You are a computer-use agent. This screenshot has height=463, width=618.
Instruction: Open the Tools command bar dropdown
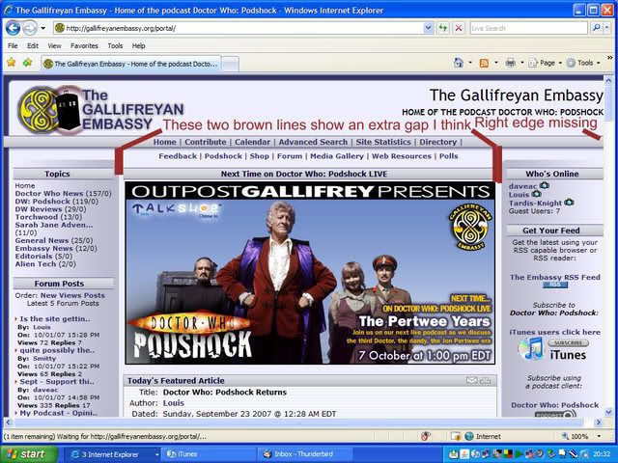point(583,63)
